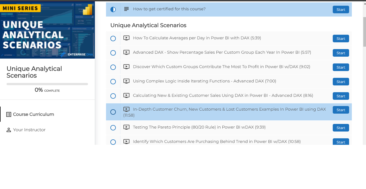Mark Pareto Principle lesson completion circle
The width and height of the screenshot is (366, 189).
click(x=113, y=128)
